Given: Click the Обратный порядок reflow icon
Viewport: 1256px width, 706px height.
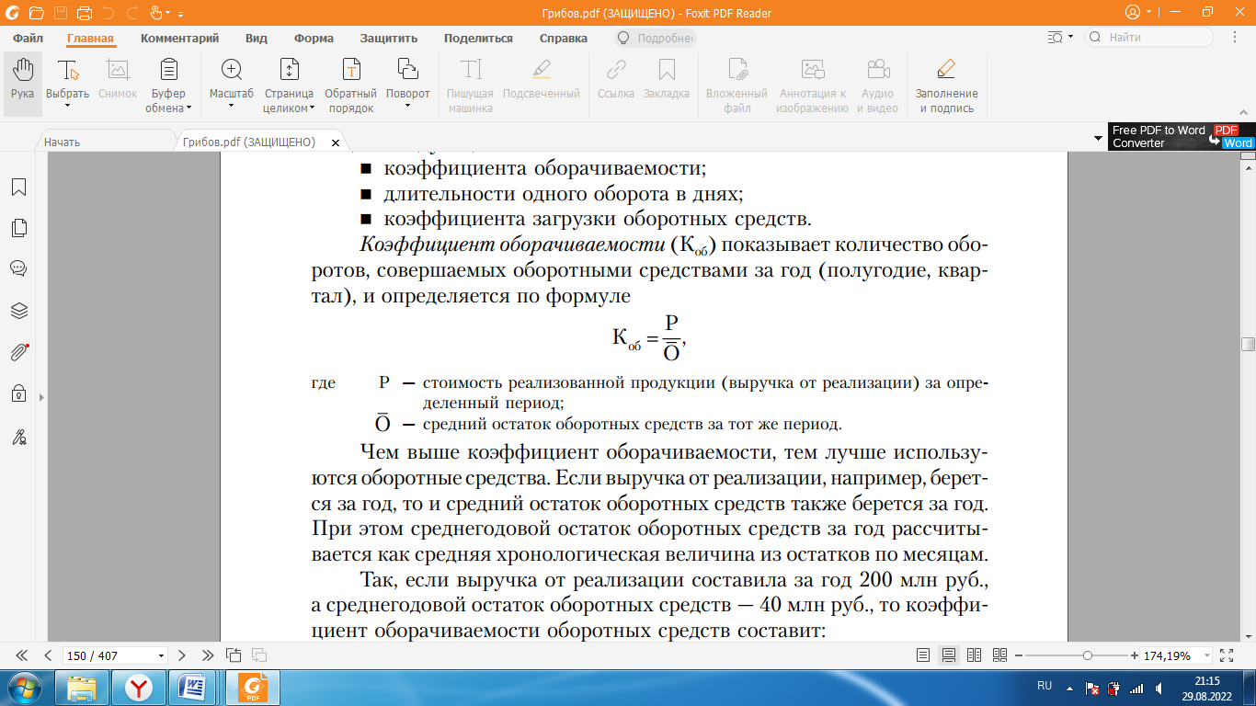Looking at the screenshot, I should (351, 70).
